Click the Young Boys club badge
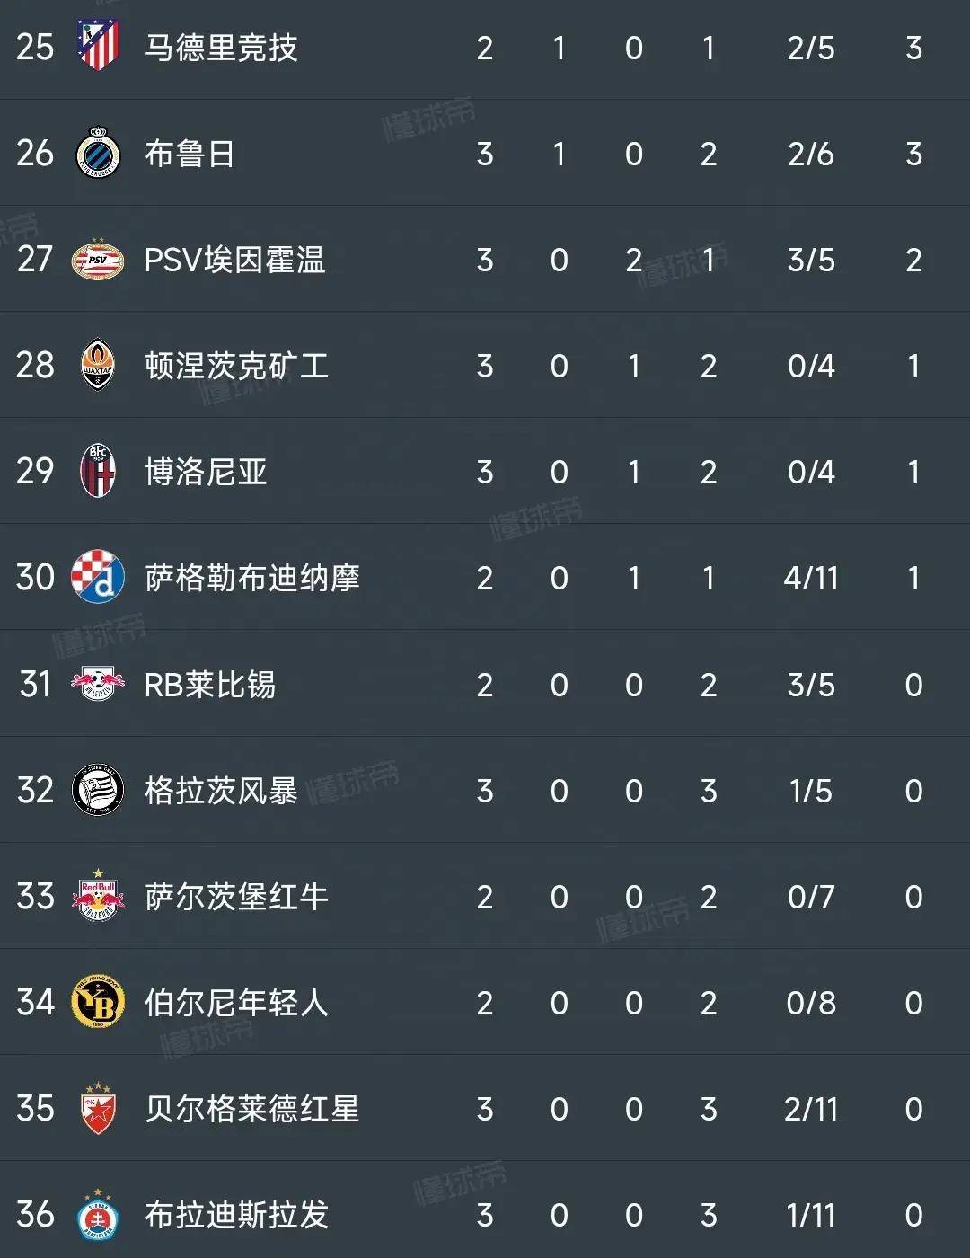This screenshot has height=1258, width=970. pos(98,1002)
